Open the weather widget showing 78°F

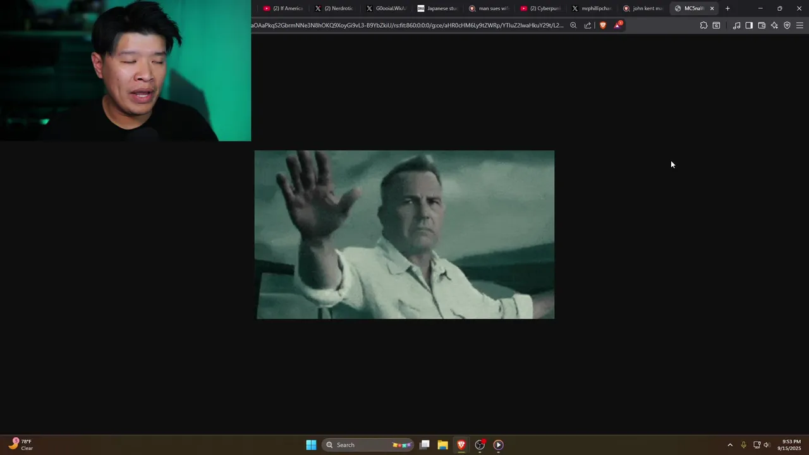click(x=21, y=445)
